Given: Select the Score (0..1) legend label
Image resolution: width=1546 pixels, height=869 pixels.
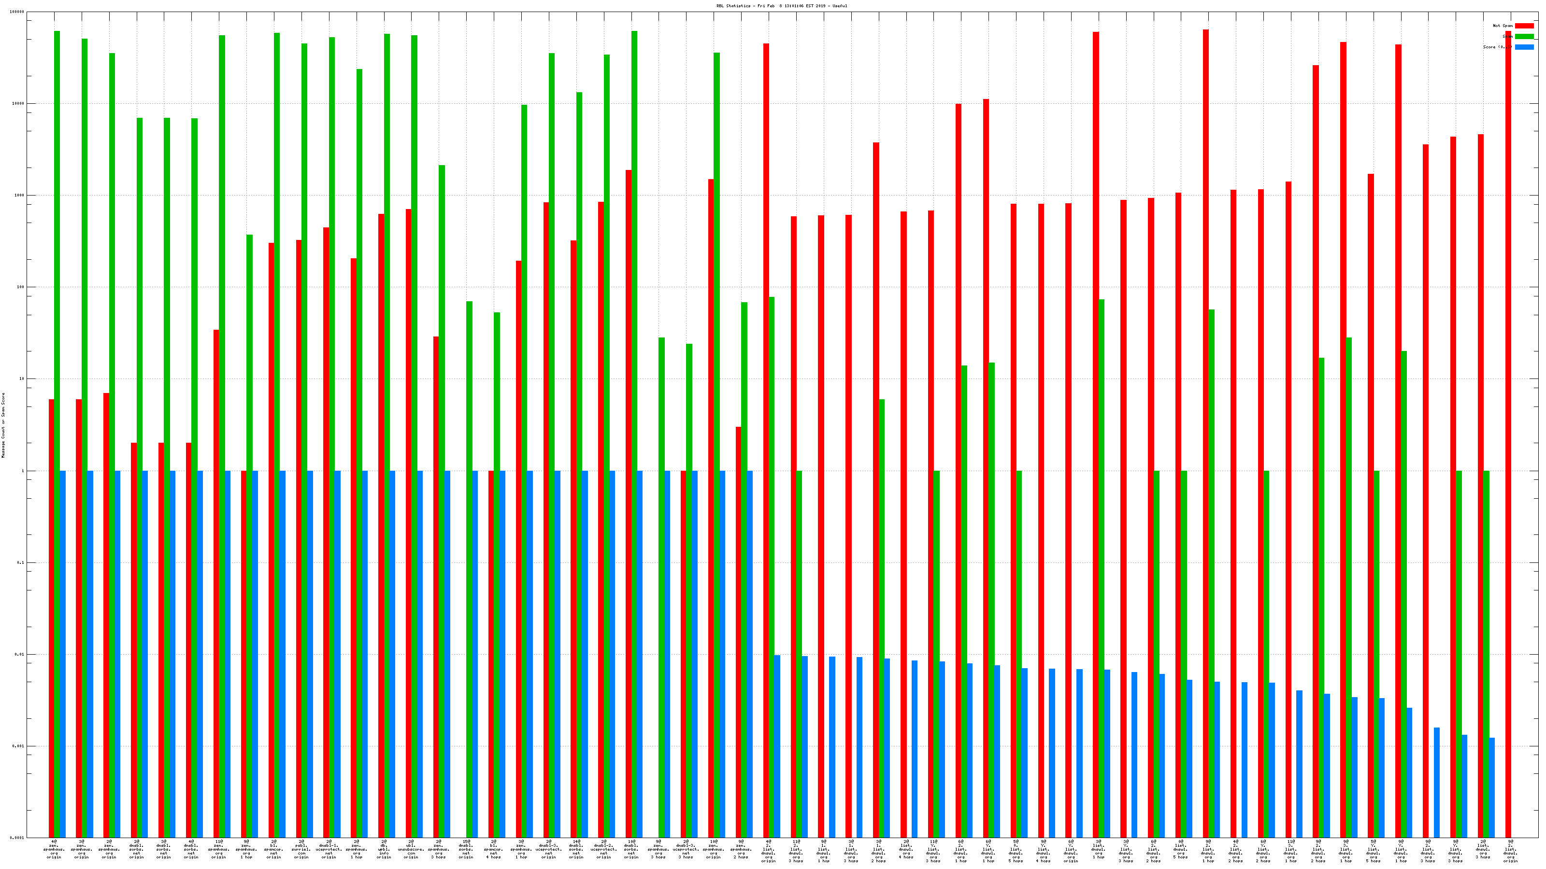Looking at the screenshot, I should (1497, 47).
